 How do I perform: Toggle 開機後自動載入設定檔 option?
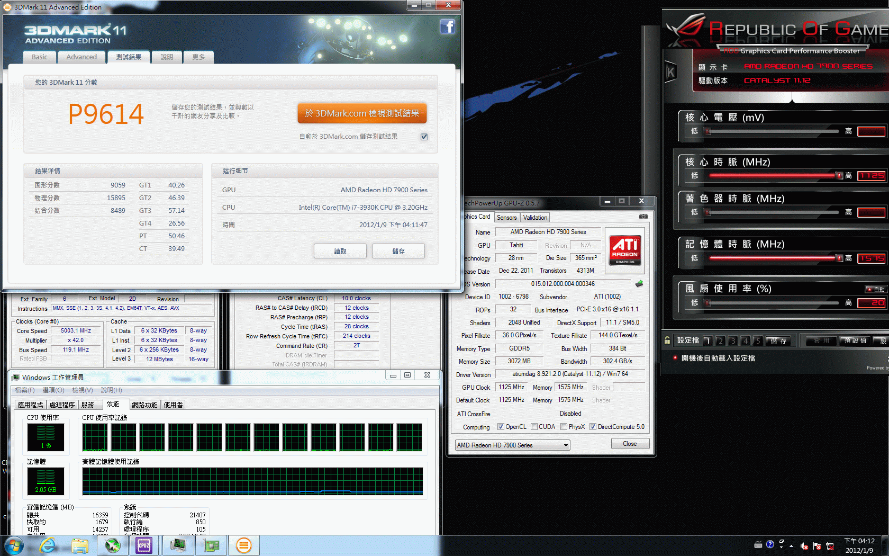pyautogui.click(x=714, y=358)
